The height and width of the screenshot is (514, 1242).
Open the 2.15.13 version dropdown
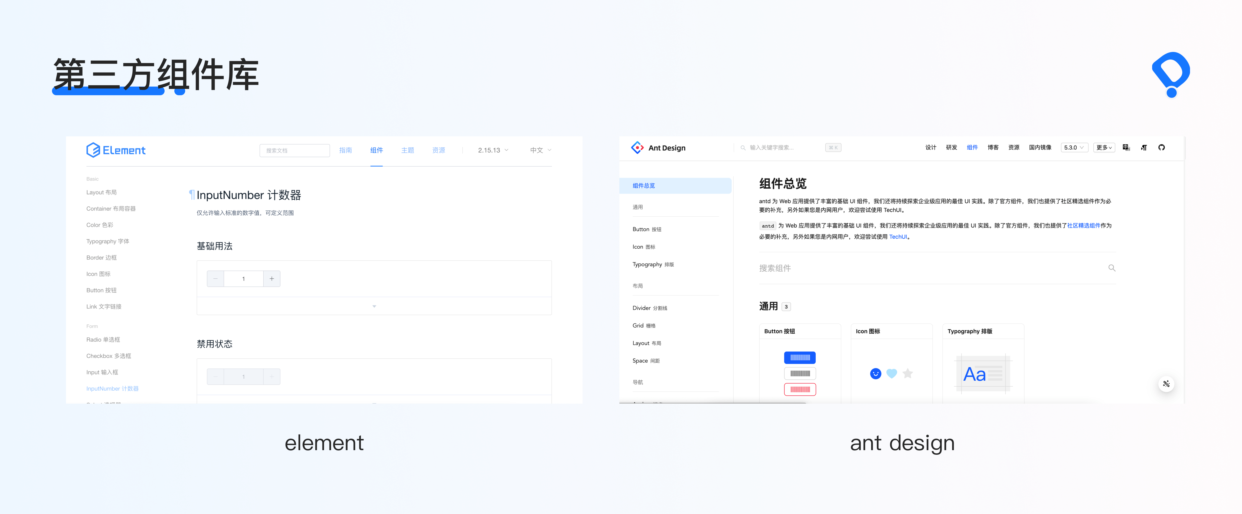coord(493,150)
